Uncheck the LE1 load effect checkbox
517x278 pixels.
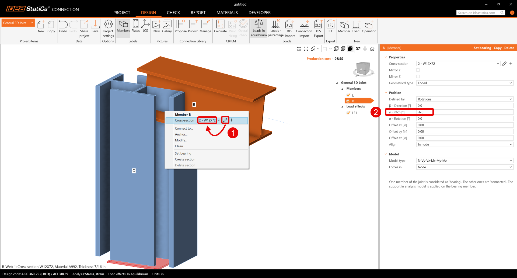pos(348,113)
